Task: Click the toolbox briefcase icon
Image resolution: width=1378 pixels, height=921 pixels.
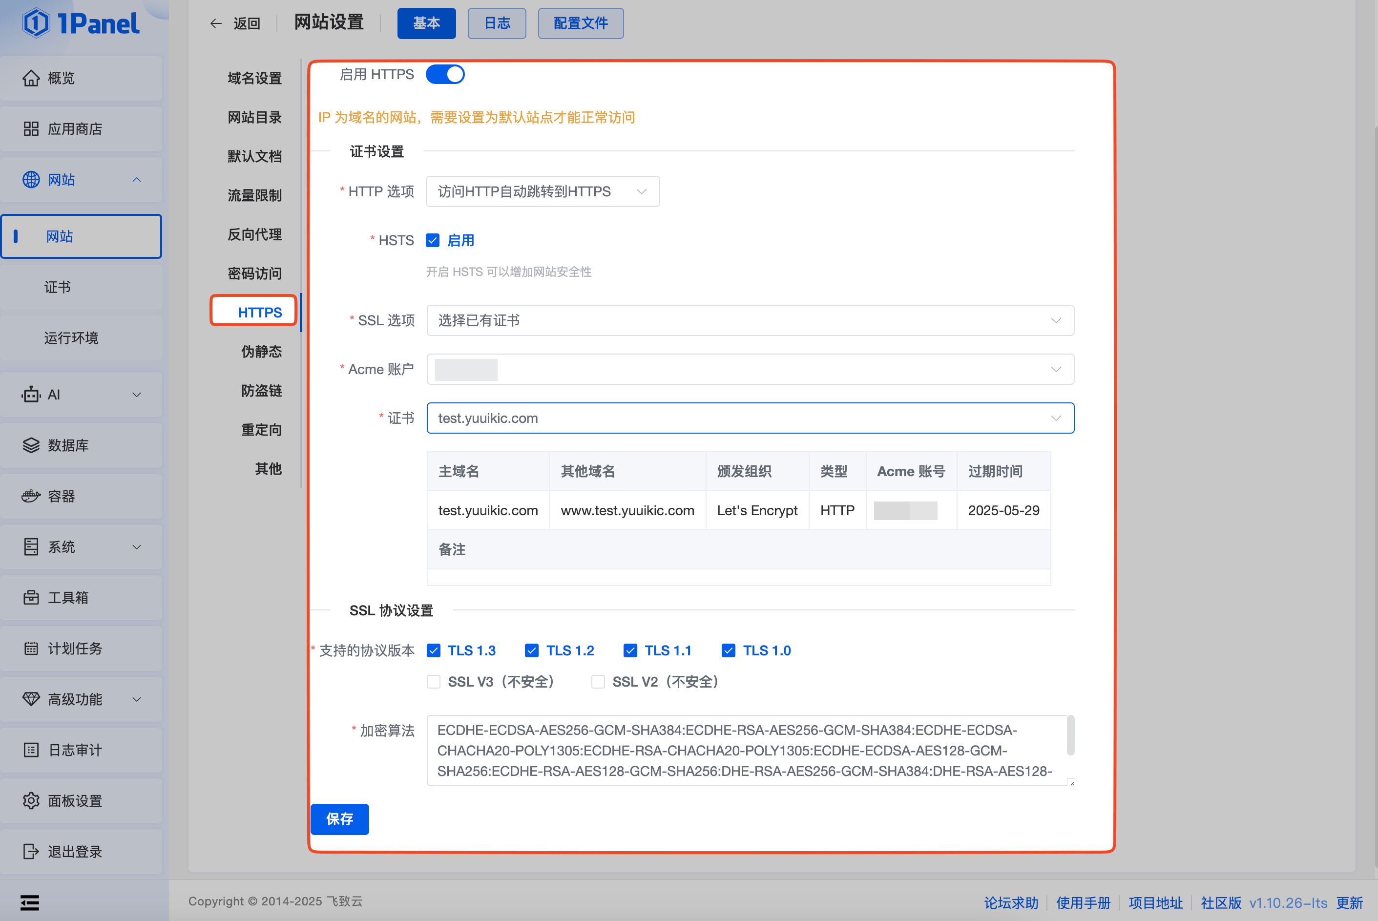Action: pos(31,597)
